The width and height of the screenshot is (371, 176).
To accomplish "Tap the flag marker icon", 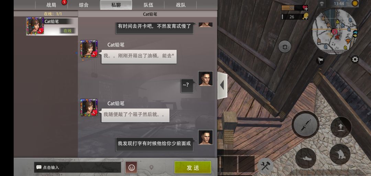I will click(320, 60).
